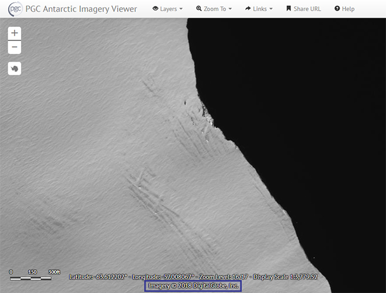Open the Layers dropdown menu
The height and width of the screenshot is (293, 386).
pos(167,9)
